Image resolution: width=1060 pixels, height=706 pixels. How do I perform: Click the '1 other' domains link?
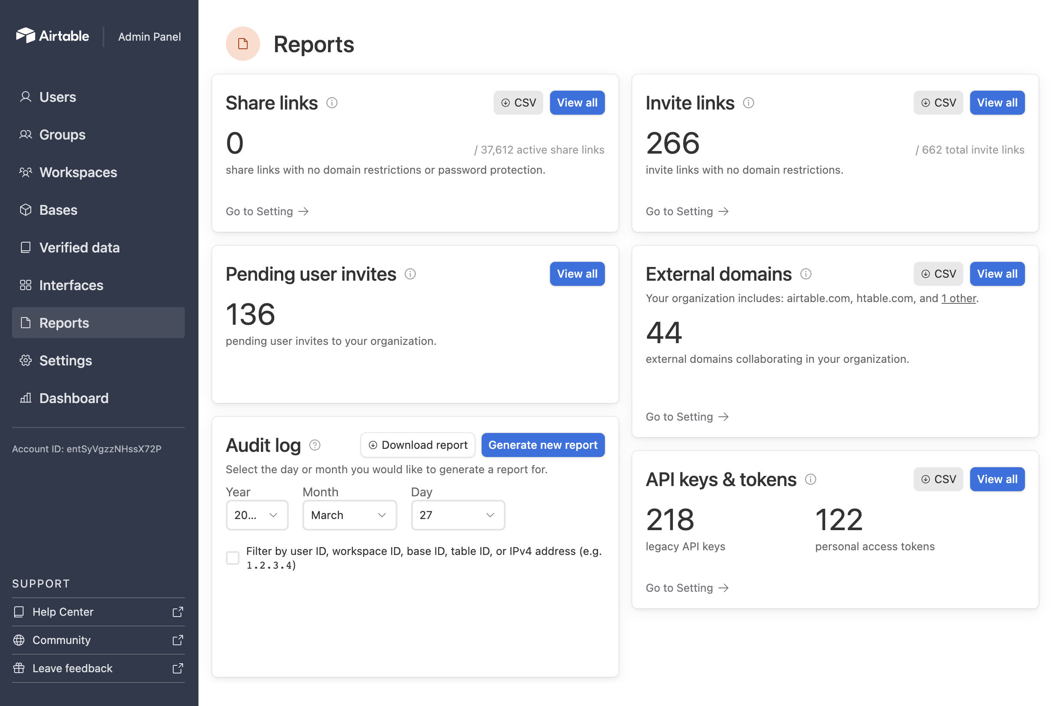[x=959, y=298]
